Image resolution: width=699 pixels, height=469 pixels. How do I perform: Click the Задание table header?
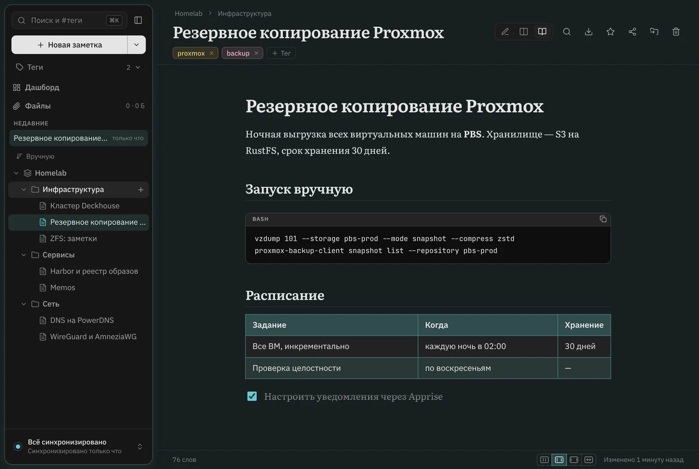332,325
